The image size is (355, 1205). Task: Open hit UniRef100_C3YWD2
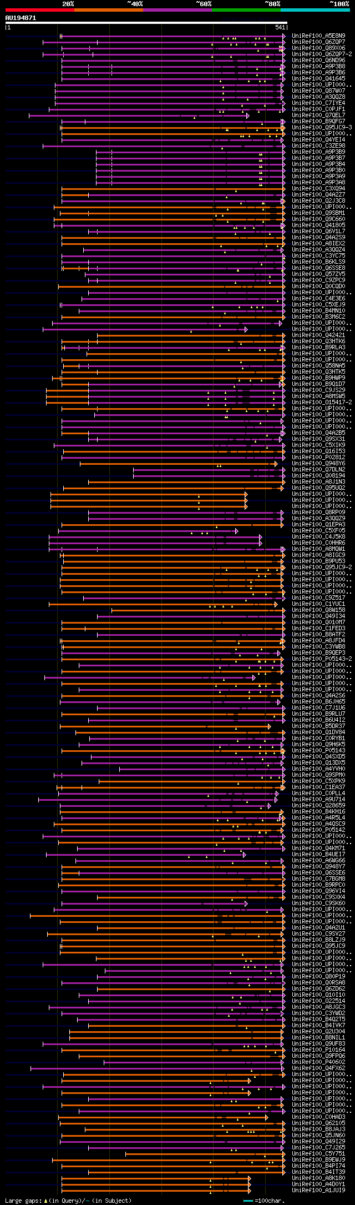[x=318, y=1013]
